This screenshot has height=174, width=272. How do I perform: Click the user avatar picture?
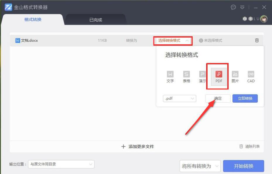(x=264, y=19)
